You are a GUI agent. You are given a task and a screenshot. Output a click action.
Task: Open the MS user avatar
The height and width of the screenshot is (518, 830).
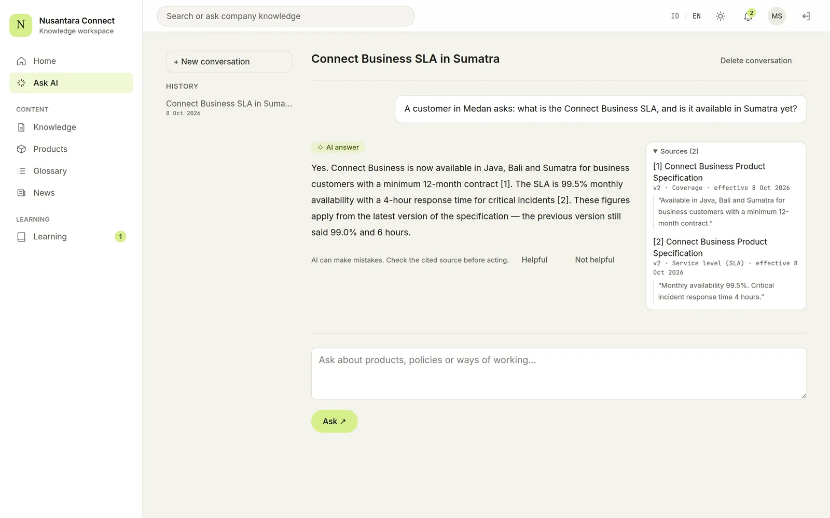pyautogui.click(x=777, y=16)
